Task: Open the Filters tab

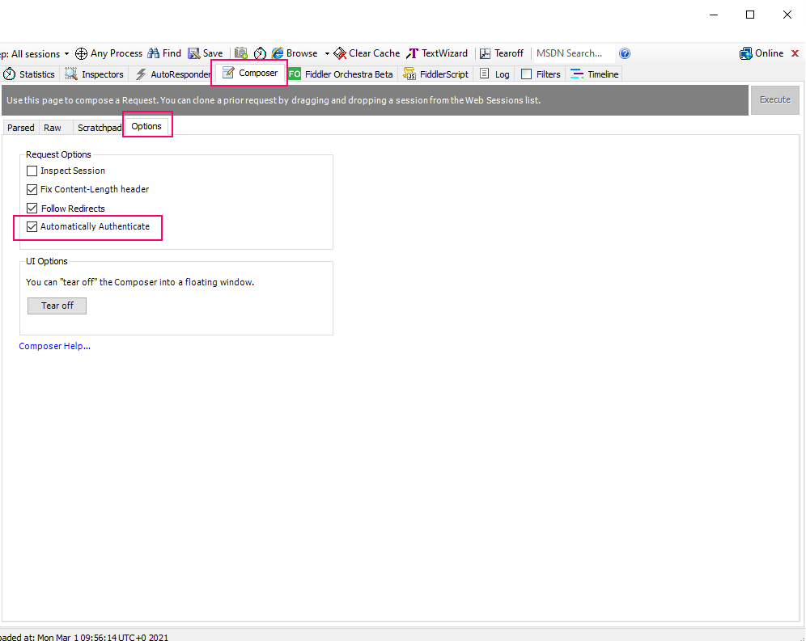Action: click(541, 74)
